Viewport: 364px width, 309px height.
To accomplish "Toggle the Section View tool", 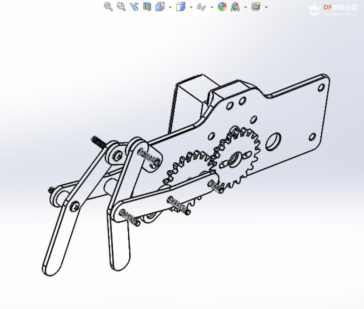I will (x=147, y=7).
